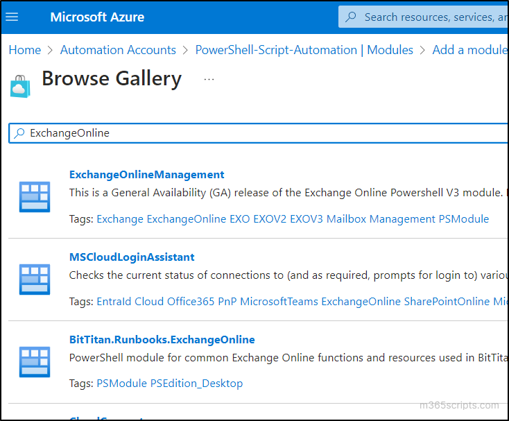Screen dimensions: 509x421
Task: Click the Microsoft Azure title
Action: 97,17
